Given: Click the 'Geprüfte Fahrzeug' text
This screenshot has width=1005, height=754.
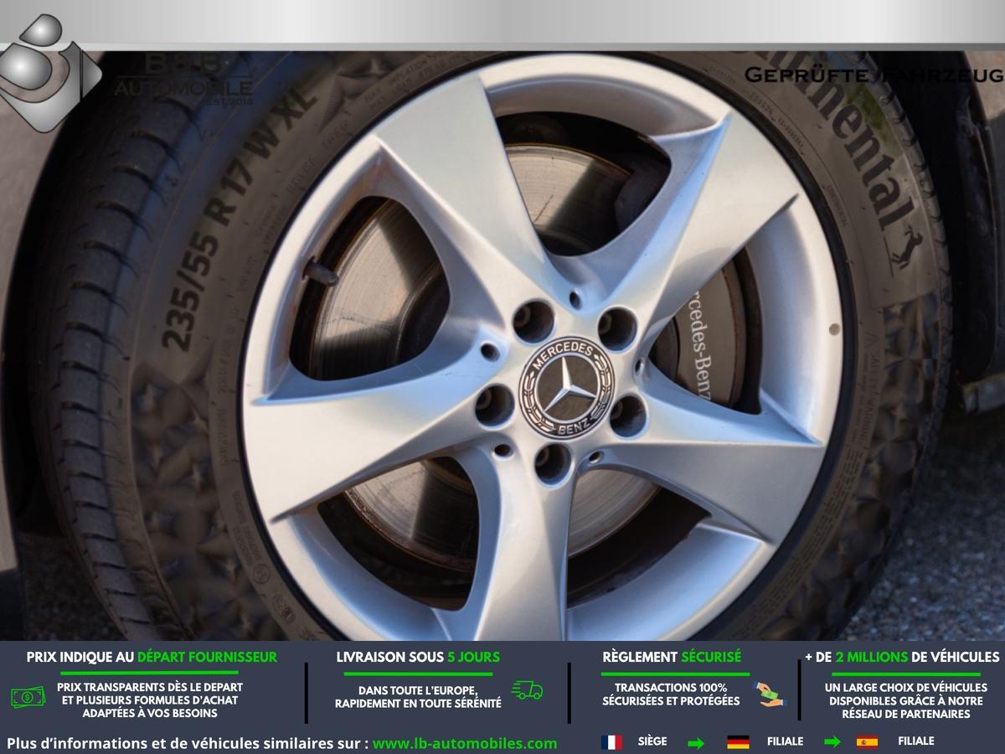Looking at the screenshot, I should pos(874,75).
